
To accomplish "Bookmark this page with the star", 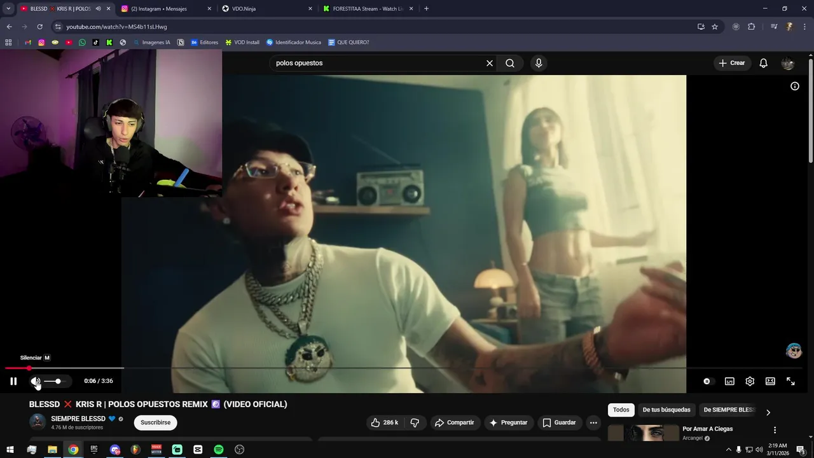I will coord(715,27).
